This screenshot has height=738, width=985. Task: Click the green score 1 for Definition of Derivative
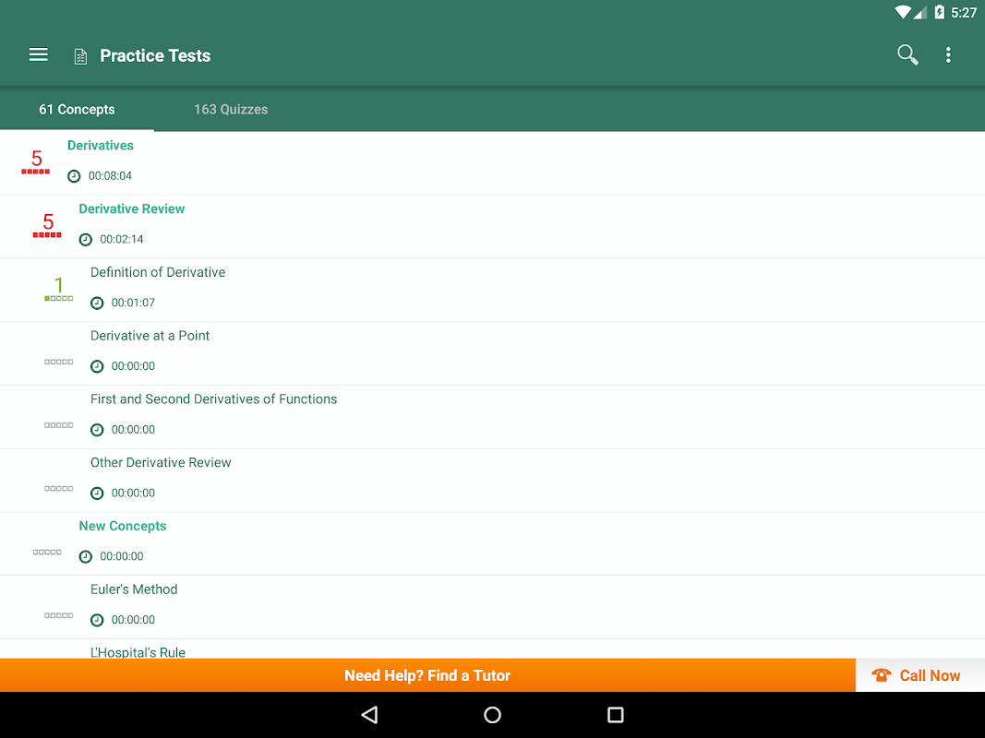point(58,288)
